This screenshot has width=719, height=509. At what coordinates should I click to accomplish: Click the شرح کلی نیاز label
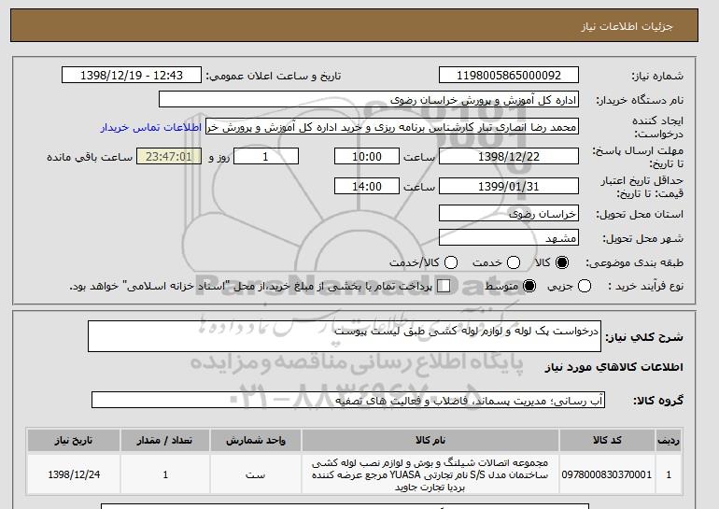(644, 337)
